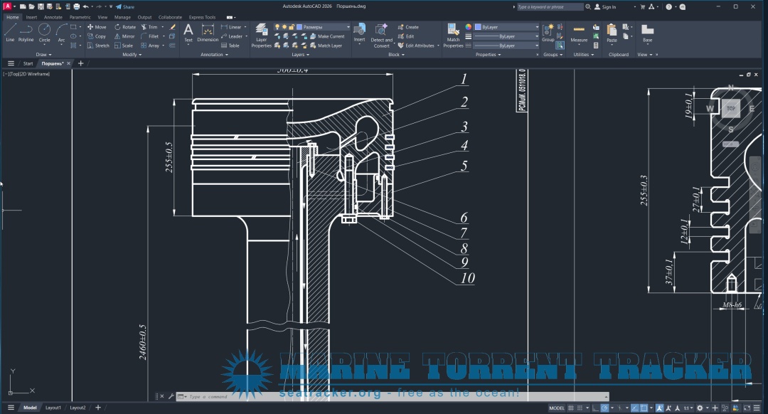Start the Array command
The image size is (768, 414).
150,46
